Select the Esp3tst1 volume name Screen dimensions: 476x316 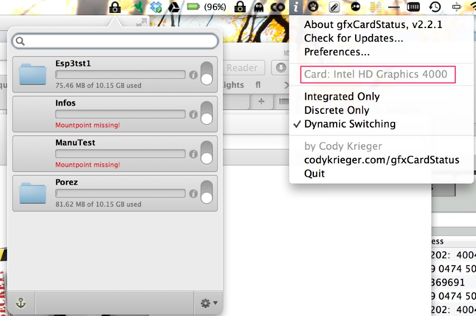[x=73, y=64]
